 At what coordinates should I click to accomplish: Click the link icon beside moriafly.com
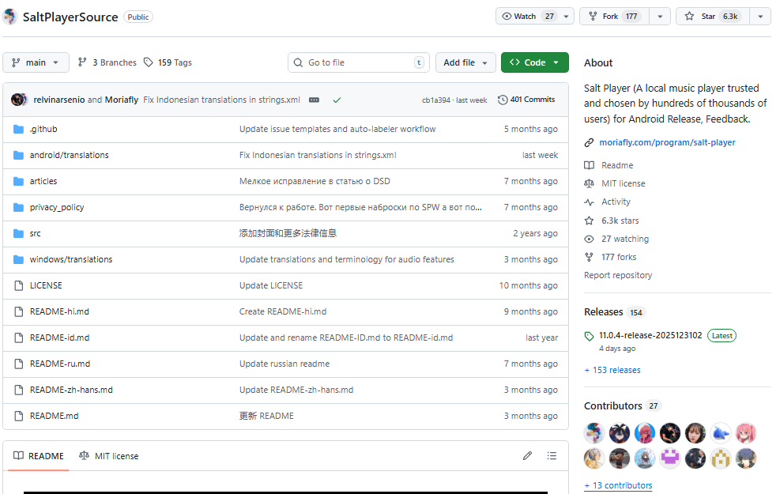tap(589, 143)
